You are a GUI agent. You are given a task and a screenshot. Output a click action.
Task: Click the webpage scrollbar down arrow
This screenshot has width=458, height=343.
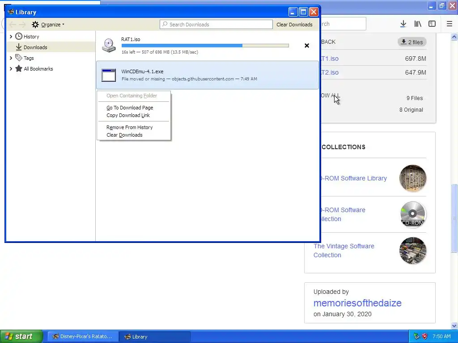click(x=454, y=326)
